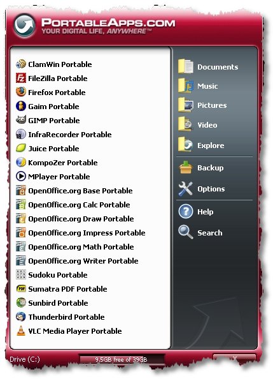Click the Sudoku Portable grid icon
The image size is (273, 379).
[21, 274]
